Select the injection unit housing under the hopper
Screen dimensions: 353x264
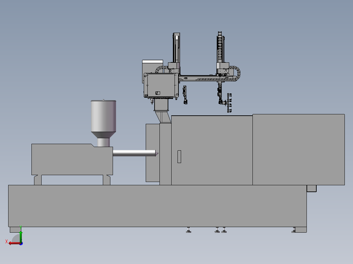(72, 159)
